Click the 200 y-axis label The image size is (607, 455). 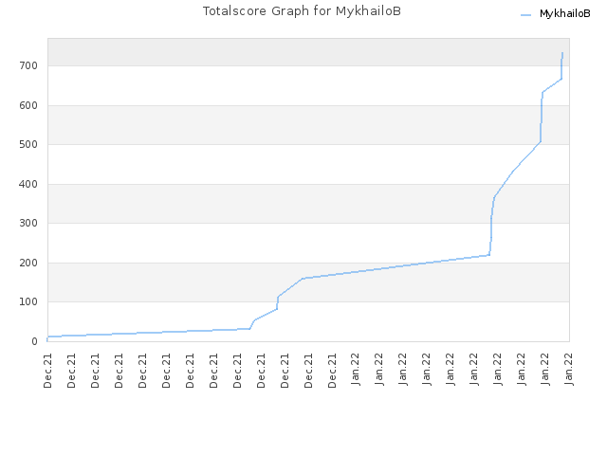(x=28, y=263)
